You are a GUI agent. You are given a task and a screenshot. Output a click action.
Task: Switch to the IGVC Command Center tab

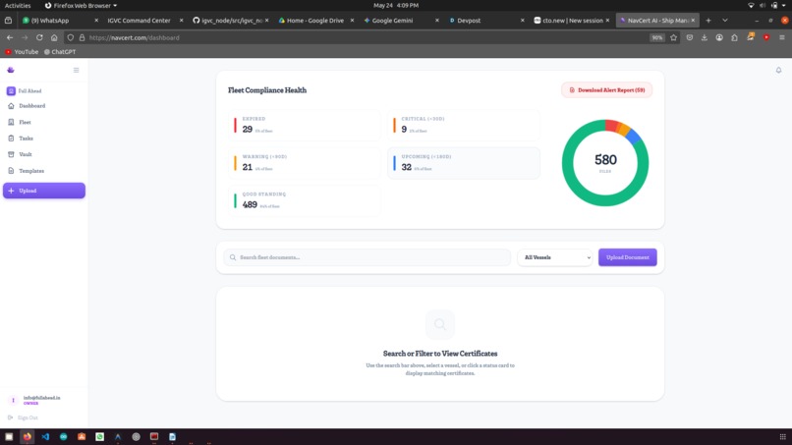click(x=143, y=21)
